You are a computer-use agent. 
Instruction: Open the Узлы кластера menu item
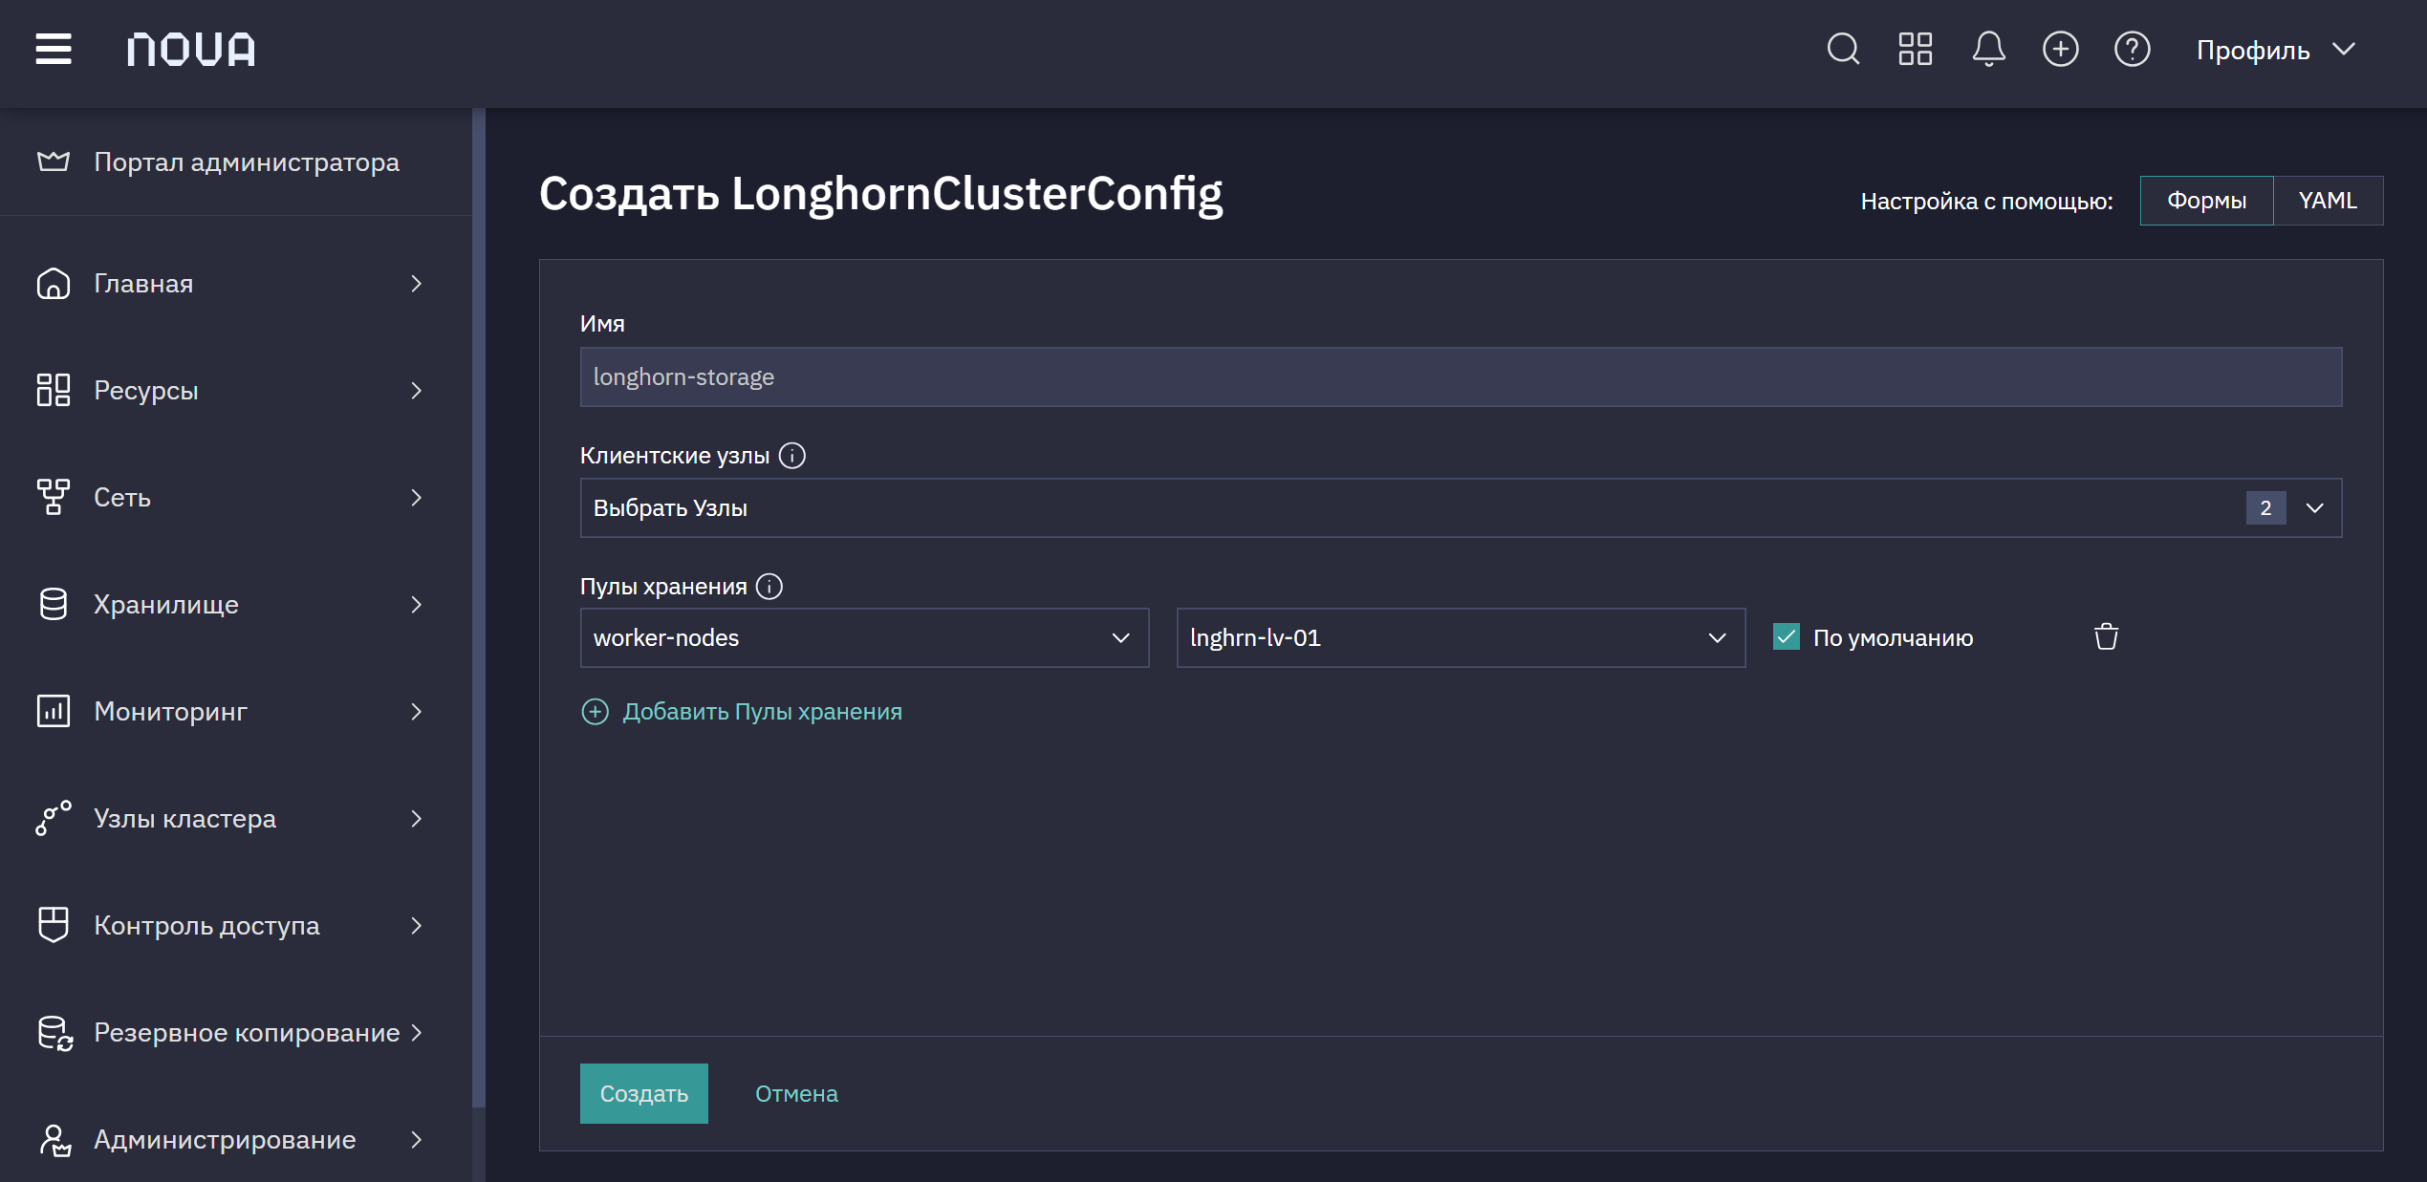tap(235, 819)
